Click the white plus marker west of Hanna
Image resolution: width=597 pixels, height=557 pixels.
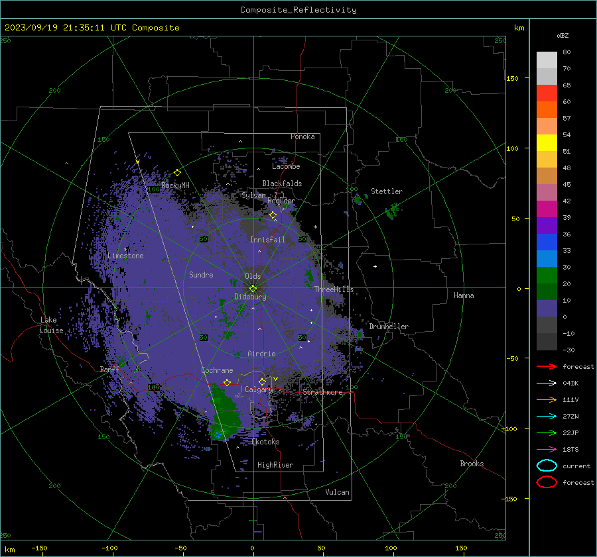coord(375,266)
